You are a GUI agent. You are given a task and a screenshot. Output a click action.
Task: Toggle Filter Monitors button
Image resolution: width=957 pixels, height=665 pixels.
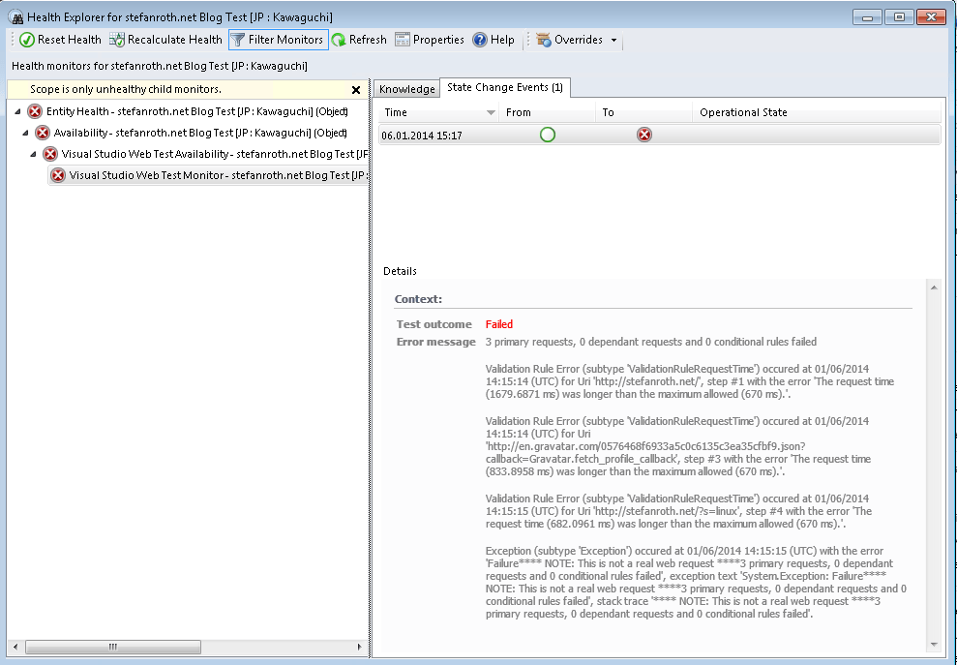[x=279, y=40]
